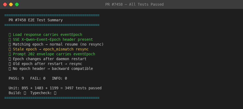Click the check glyph before 'SSE X-Qwen-Event-Epoch header'
Viewport: 243px width, 109px height.
click(10, 39)
